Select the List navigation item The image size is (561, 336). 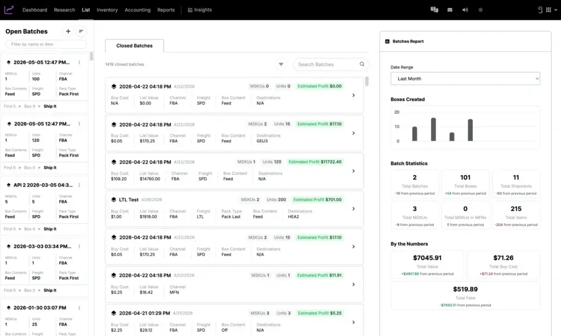pyautogui.click(x=86, y=10)
